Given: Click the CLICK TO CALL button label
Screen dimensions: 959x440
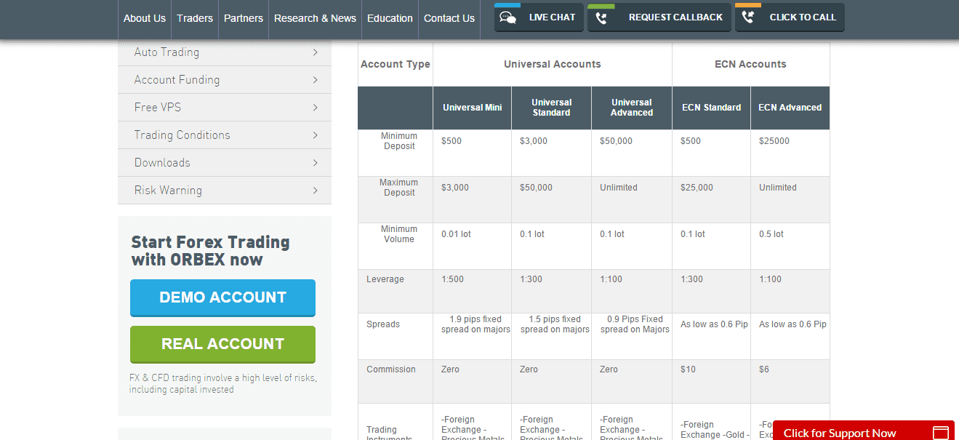Looking at the screenshot, I should pos(803,17).
